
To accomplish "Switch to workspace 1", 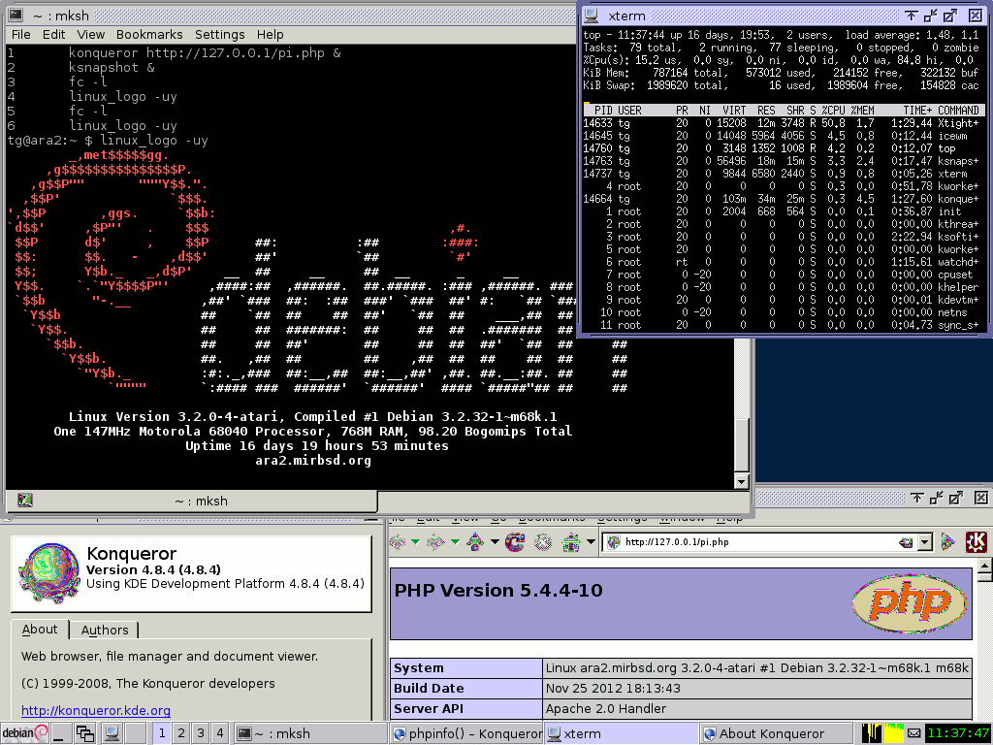I will tap(162, 733).
